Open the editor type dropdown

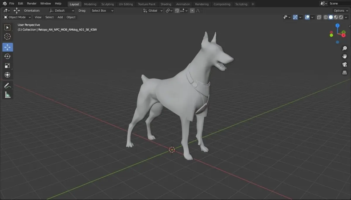[6, 10]
